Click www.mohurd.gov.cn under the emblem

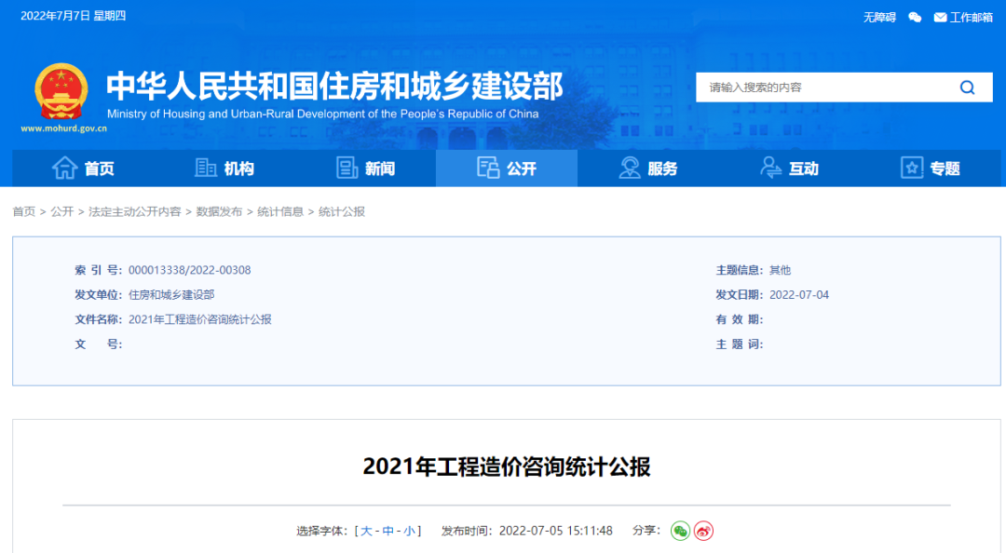[63, 128]
